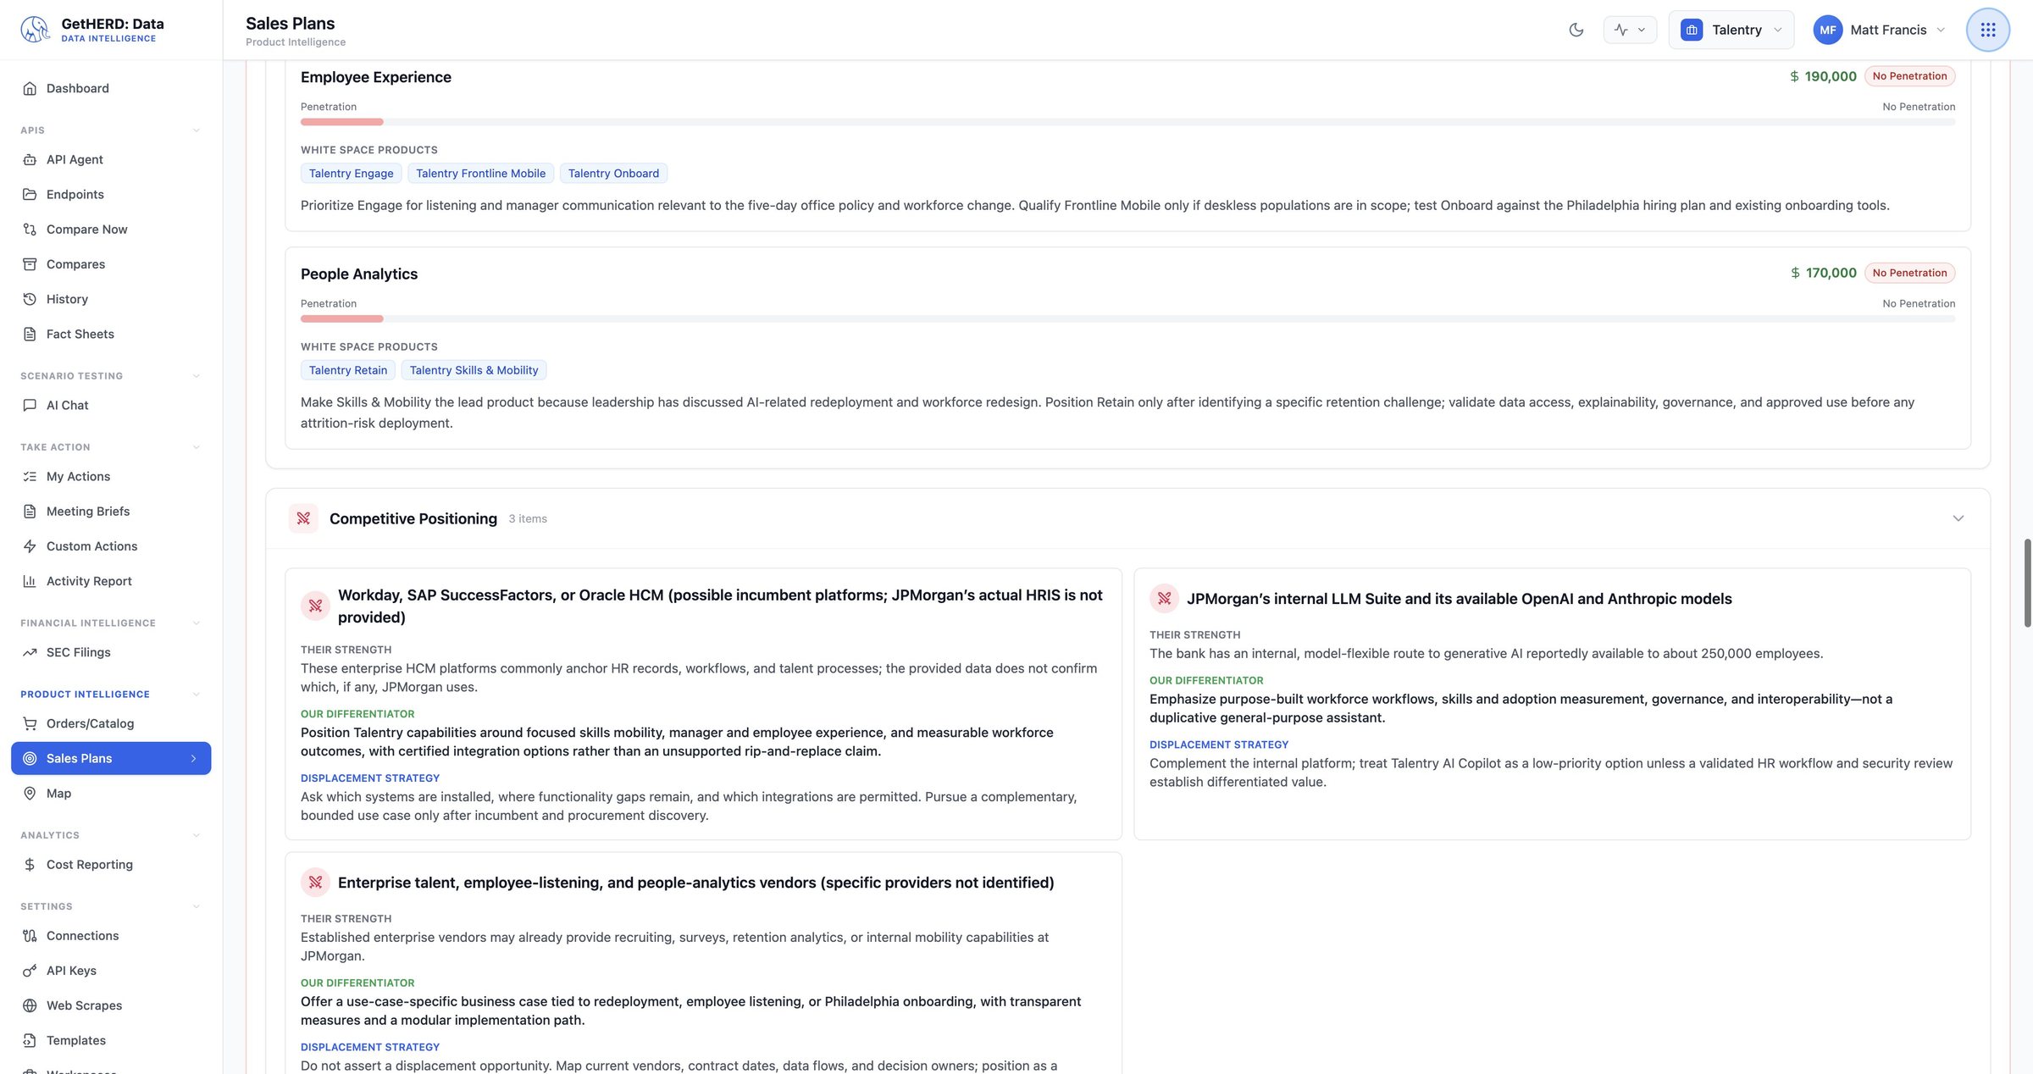The height and width of the screenshot is (1074, 2033).
Task: Collapse the Competitive Positioning section
Action: tap(1958, 518)
